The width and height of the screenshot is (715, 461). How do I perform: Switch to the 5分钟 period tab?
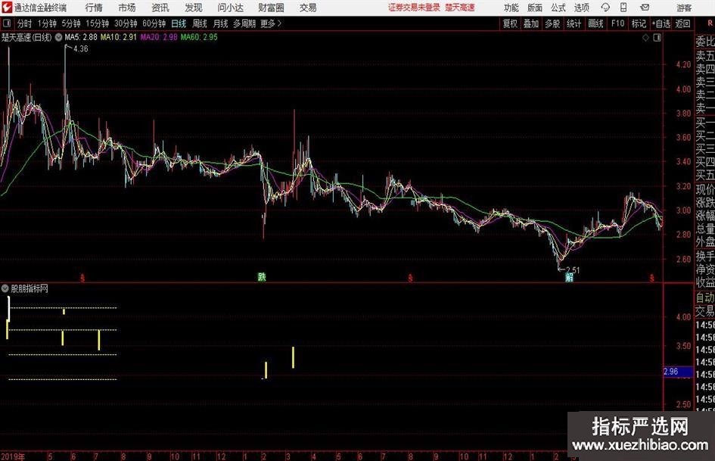coord(70,23)
